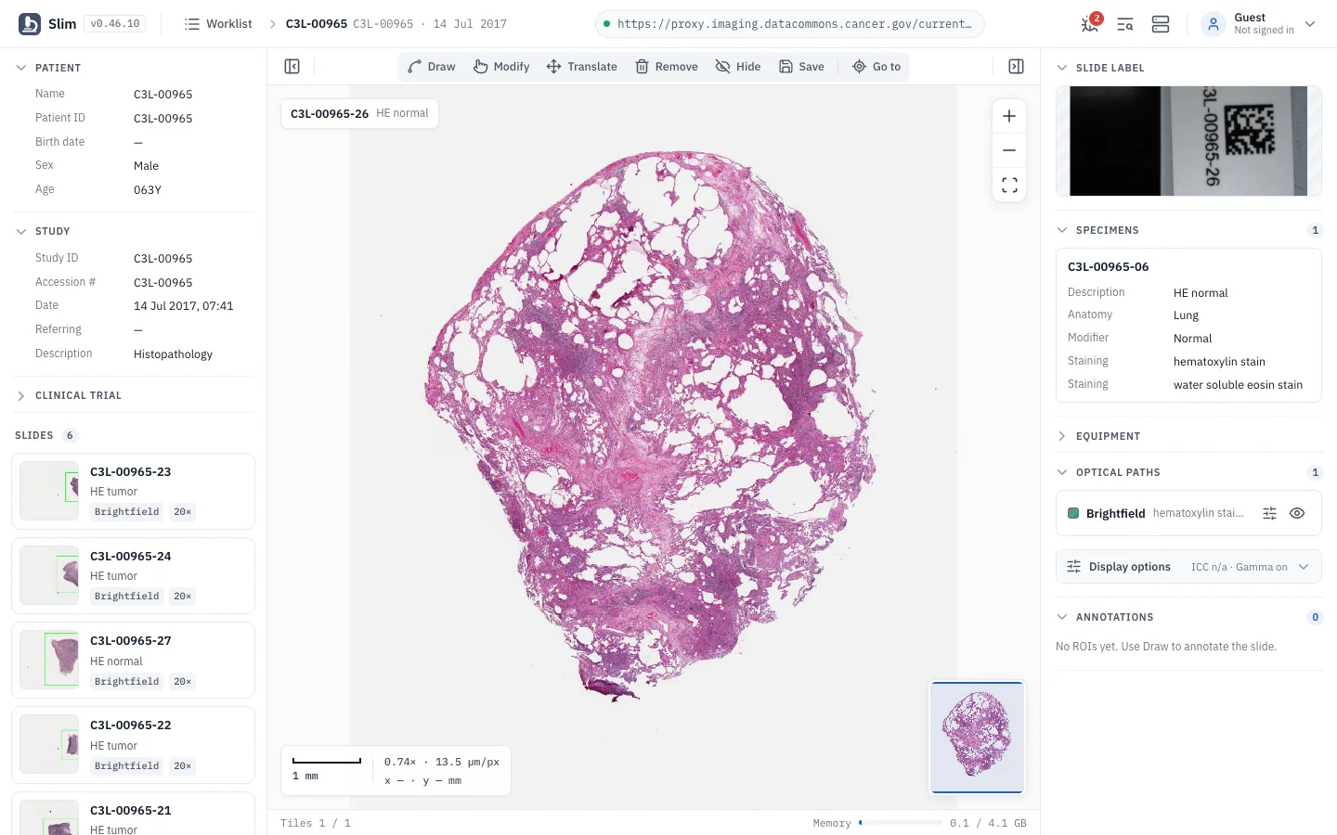Open slide C3L-00965-23 HE tumor

(x=133, y=492)
